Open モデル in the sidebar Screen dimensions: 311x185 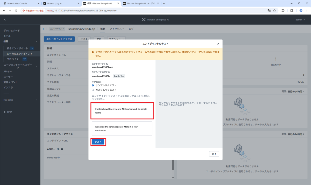pyautogui.click(x=7, y=36)
